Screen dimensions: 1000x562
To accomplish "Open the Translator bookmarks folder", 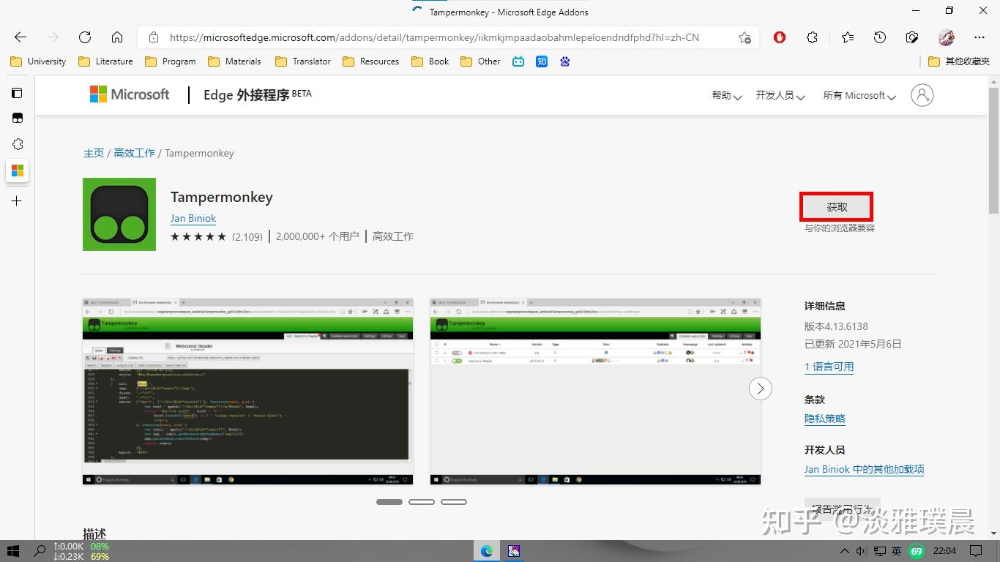I will [302, 61].
